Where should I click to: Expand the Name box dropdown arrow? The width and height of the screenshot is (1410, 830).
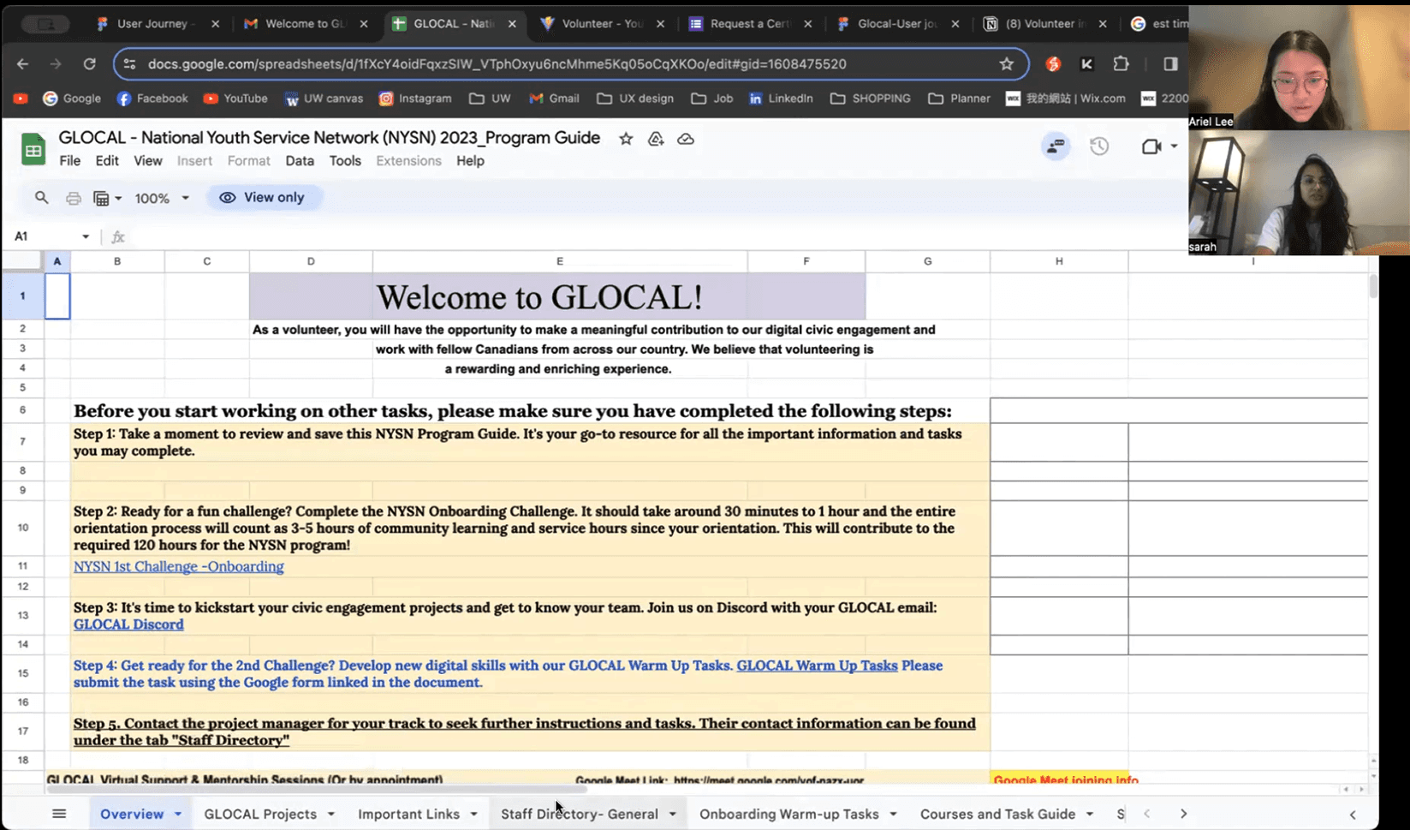click(x=86, y=236)
